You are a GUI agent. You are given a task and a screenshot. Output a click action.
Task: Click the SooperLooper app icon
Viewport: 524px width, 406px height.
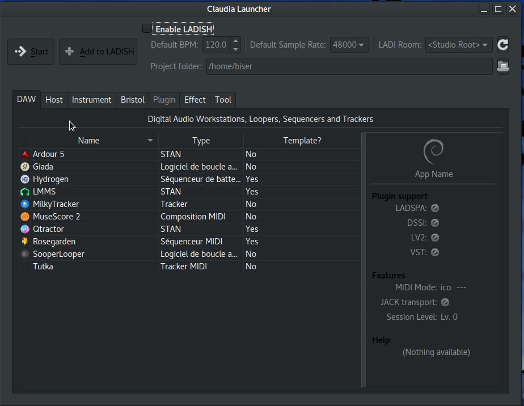point(25,254)
